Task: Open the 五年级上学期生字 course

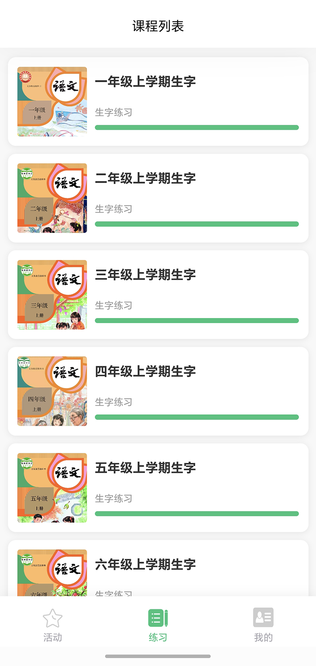Action: point(145,468)
